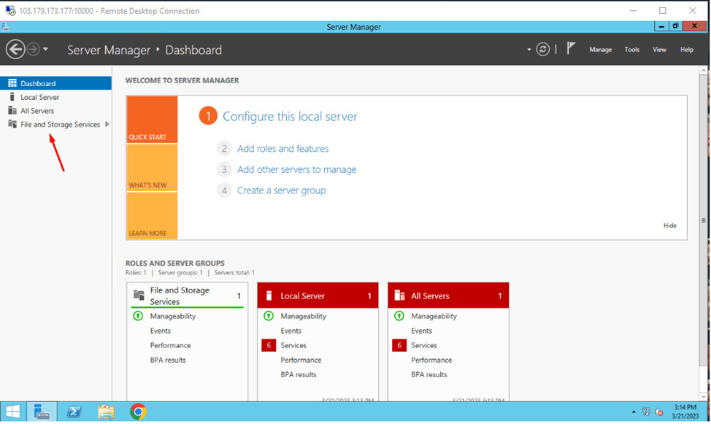This screenshot has width=711, height=424.
Task: Hide the welcome tile
Action: [x=669, y=226]
